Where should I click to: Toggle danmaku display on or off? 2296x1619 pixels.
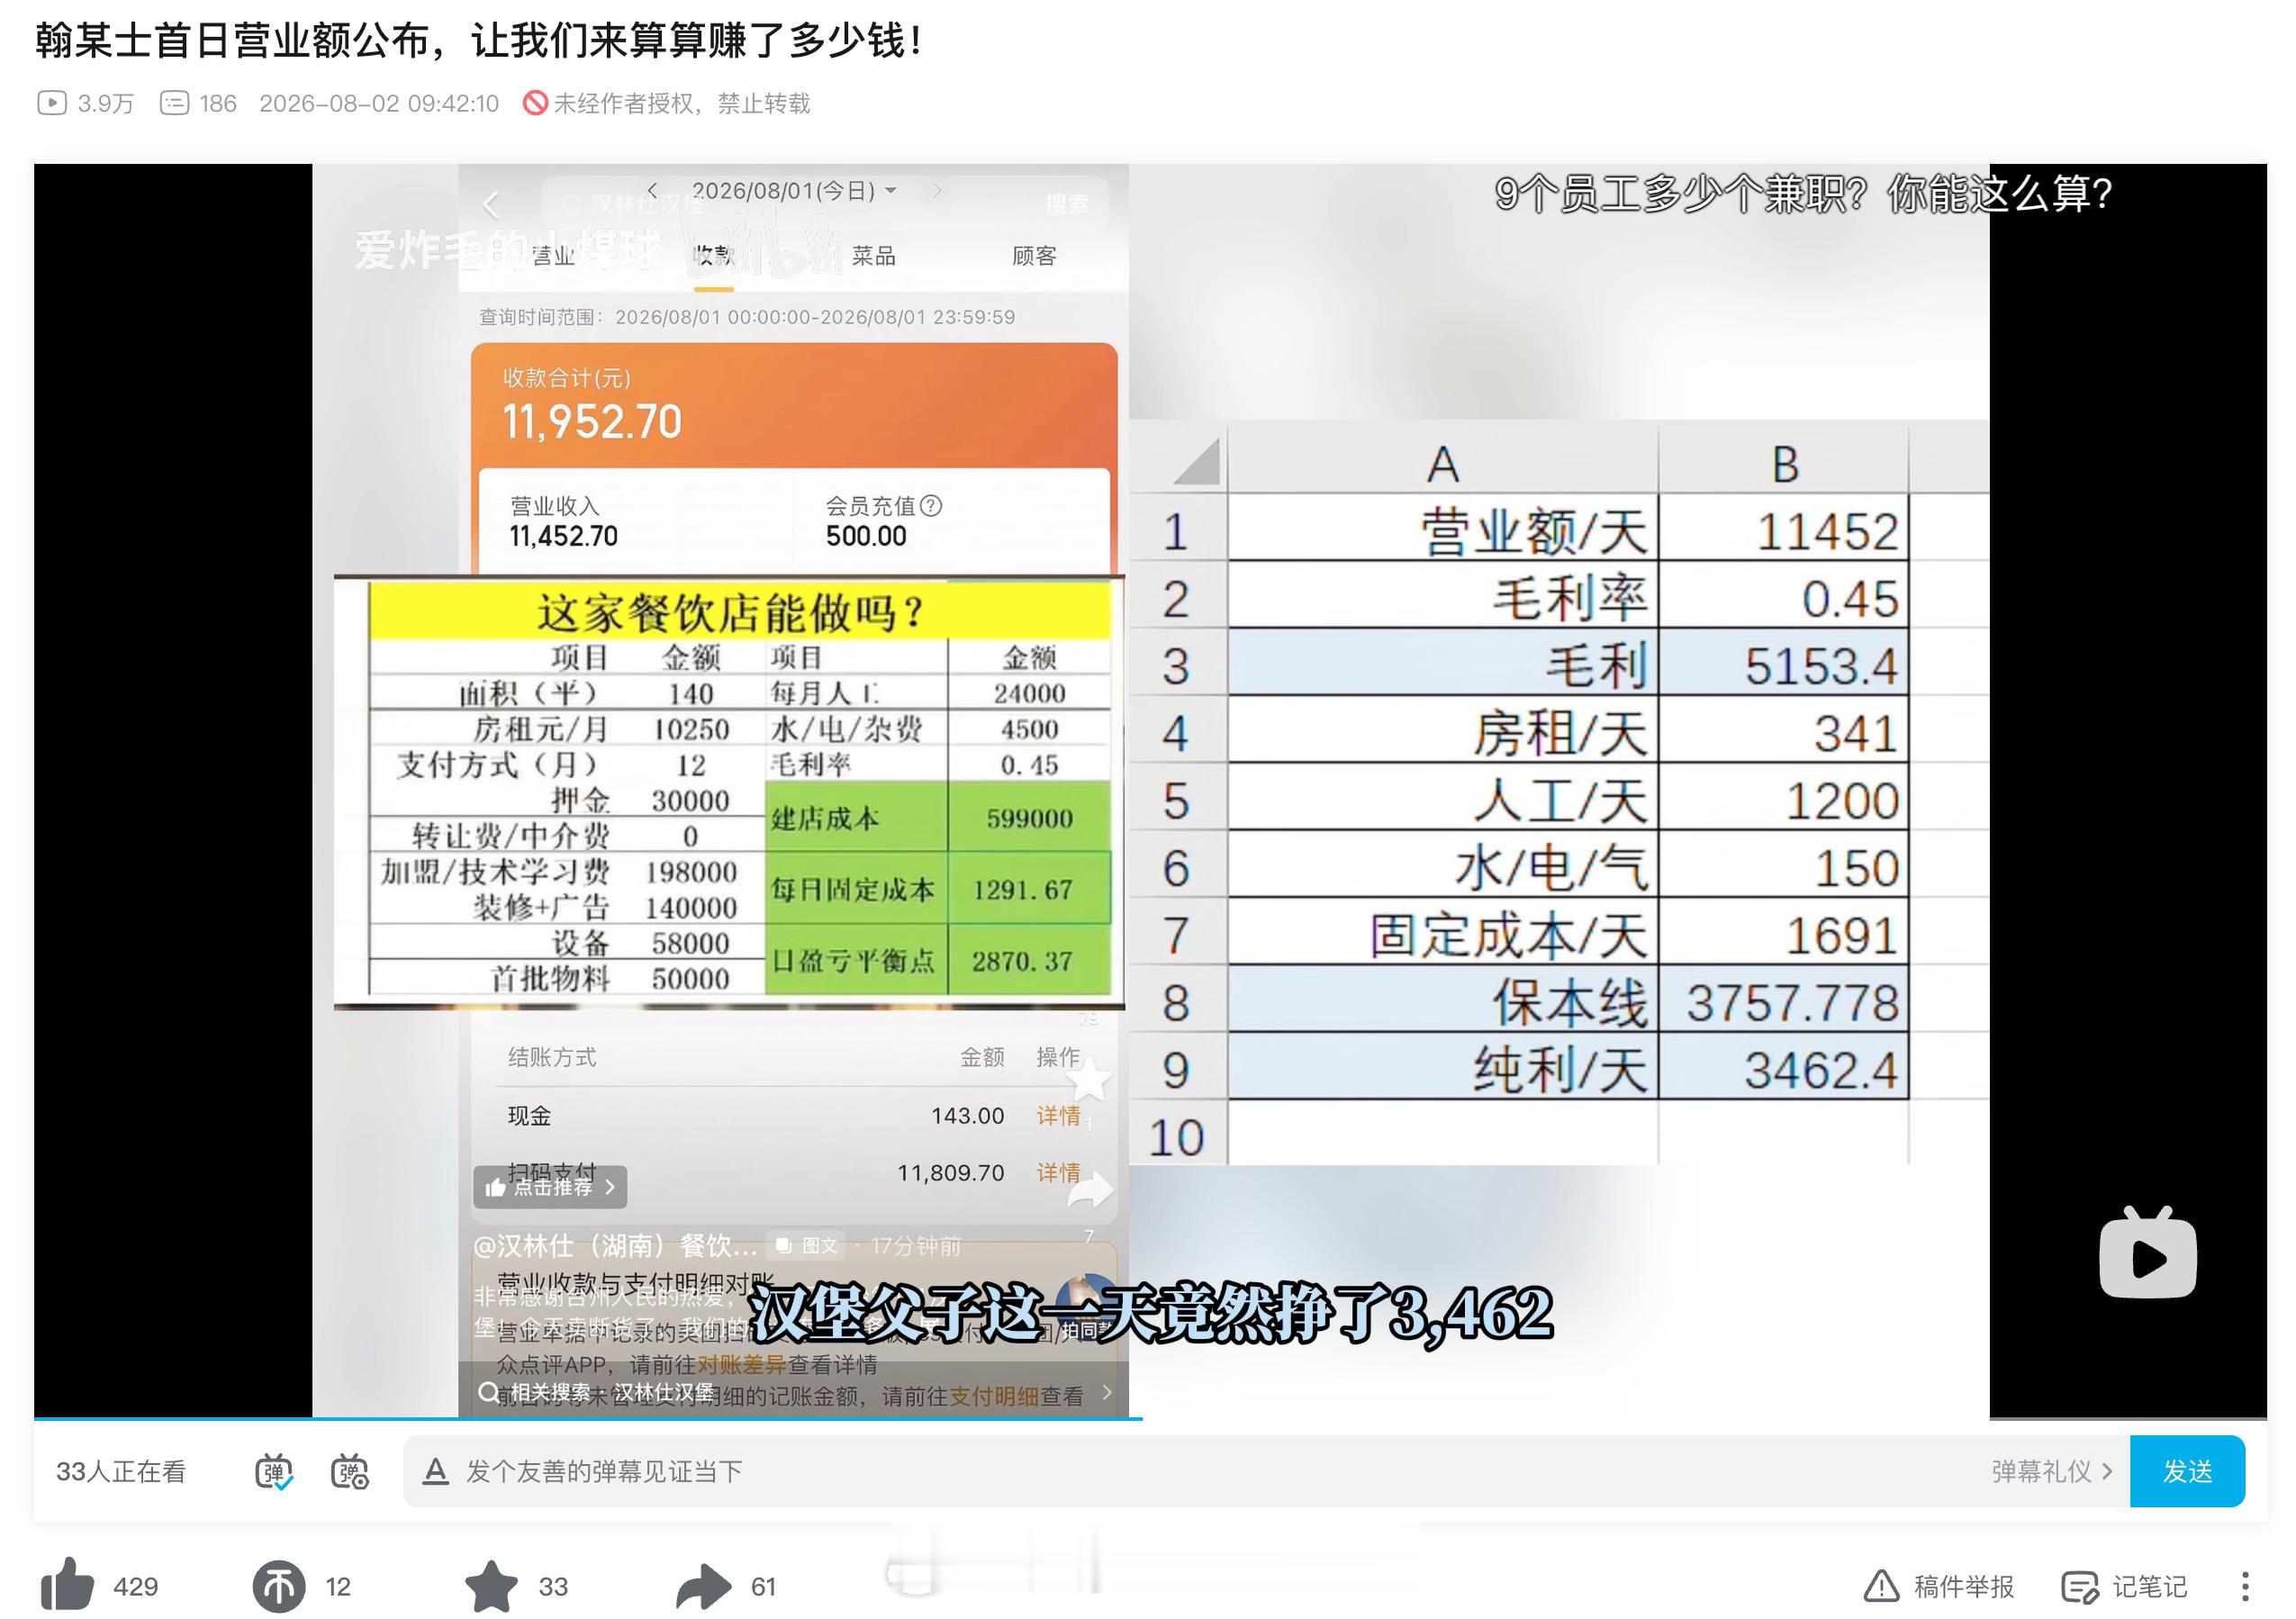[273, 1472]
